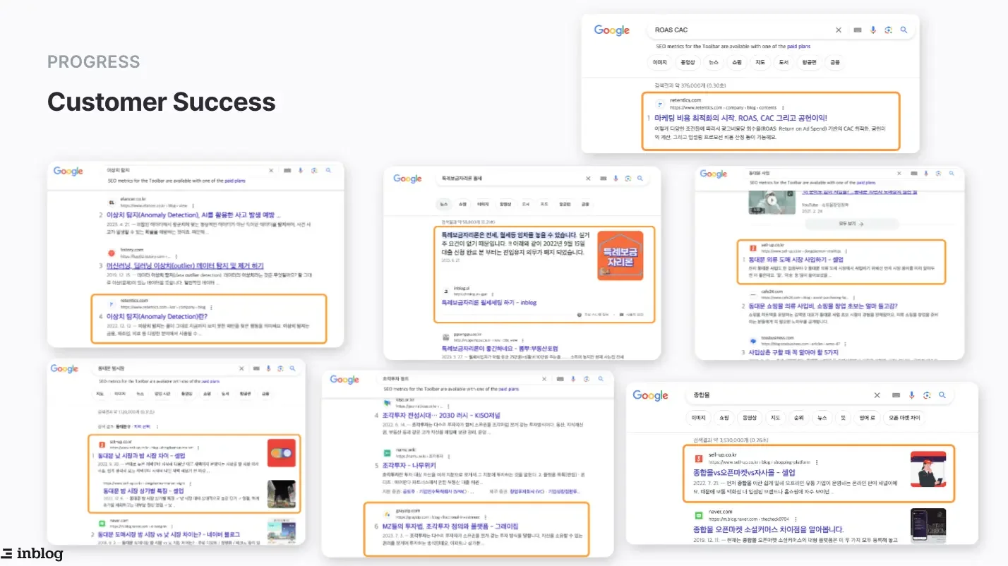1008x566 pixels.
Task: Open virtual keyboard in ROAS CAC search
Action: [x=858, y=30]
